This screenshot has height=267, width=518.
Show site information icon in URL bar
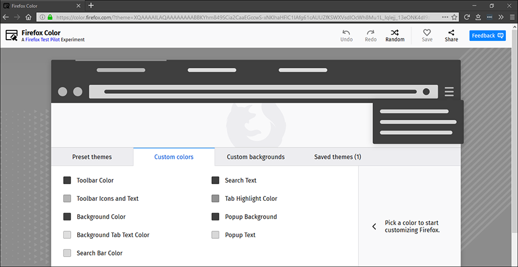pyautogui.click(x=43, y=17)
